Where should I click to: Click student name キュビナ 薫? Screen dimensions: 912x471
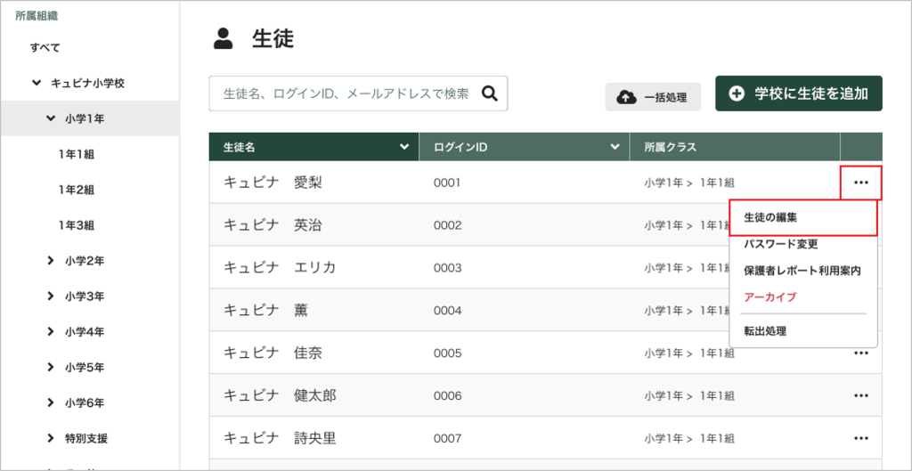pyautogui.click(x=265, y=311)
